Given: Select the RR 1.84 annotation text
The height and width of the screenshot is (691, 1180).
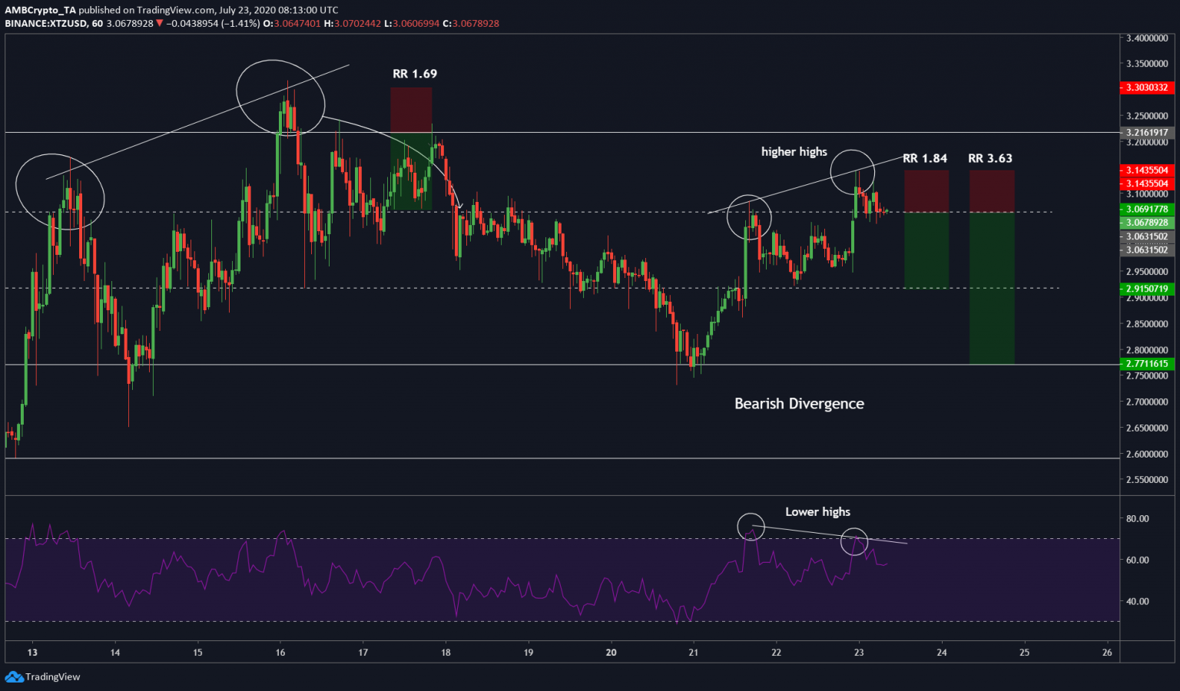Looking at the screenshot, I should pos(924,158).
